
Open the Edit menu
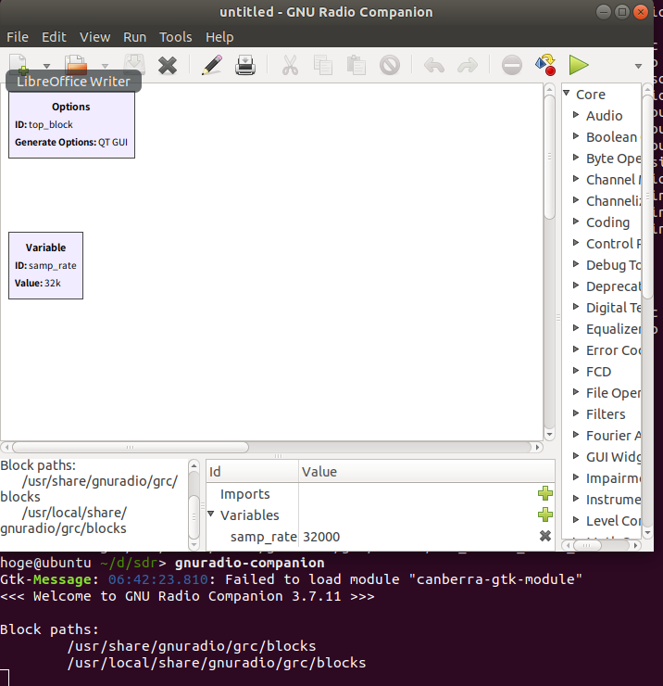coord(54,37)
